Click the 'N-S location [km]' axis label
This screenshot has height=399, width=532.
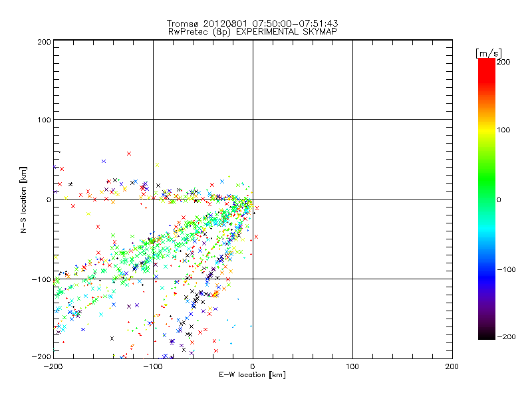23,200
